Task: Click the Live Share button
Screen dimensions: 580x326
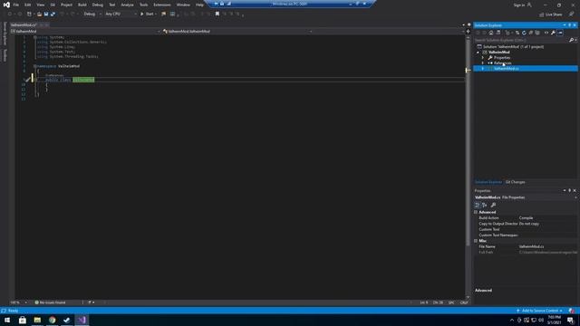Action: pos(550,14)
